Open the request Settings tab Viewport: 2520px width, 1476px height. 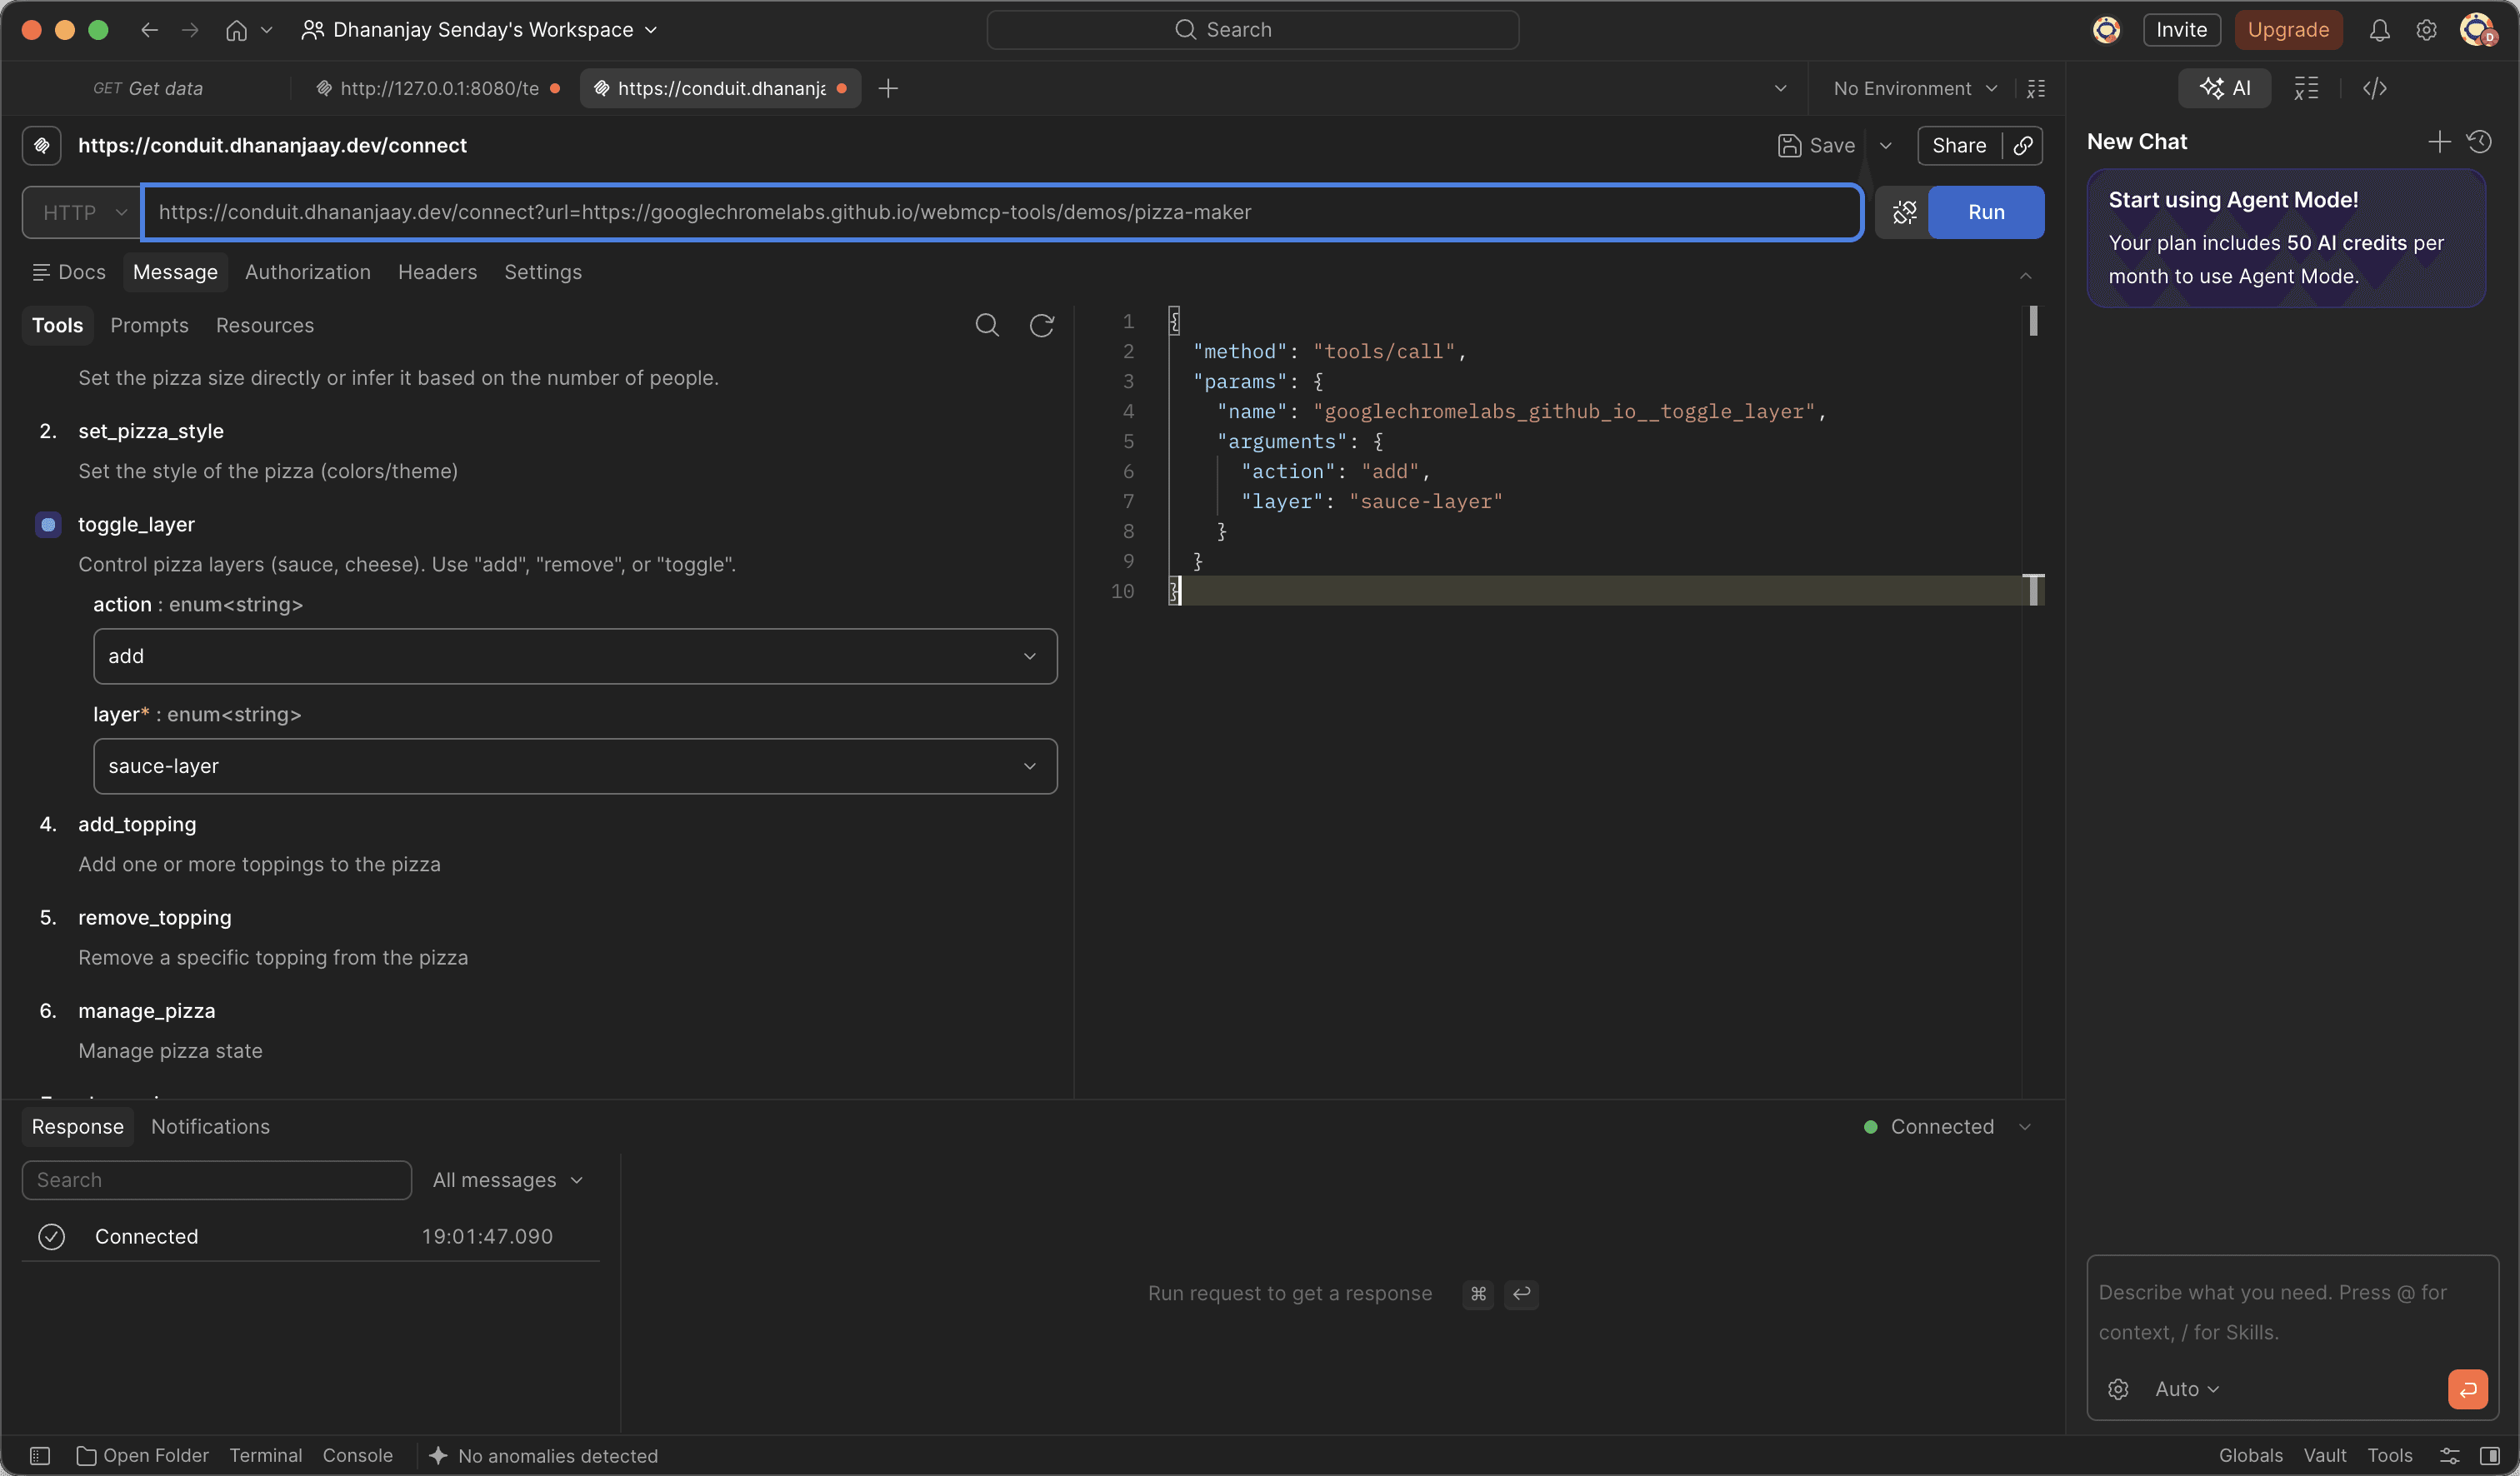[x=542, y=272]
